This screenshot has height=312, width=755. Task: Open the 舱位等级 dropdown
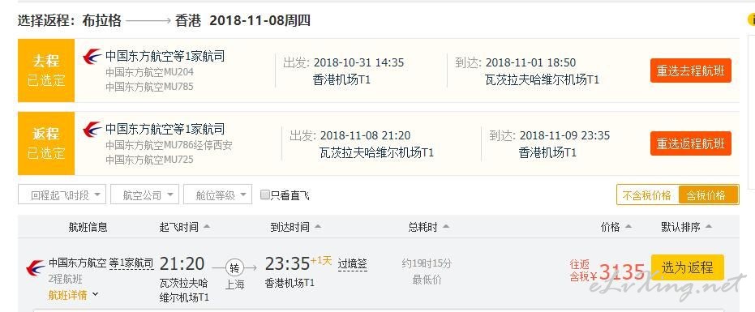(217, 194)
